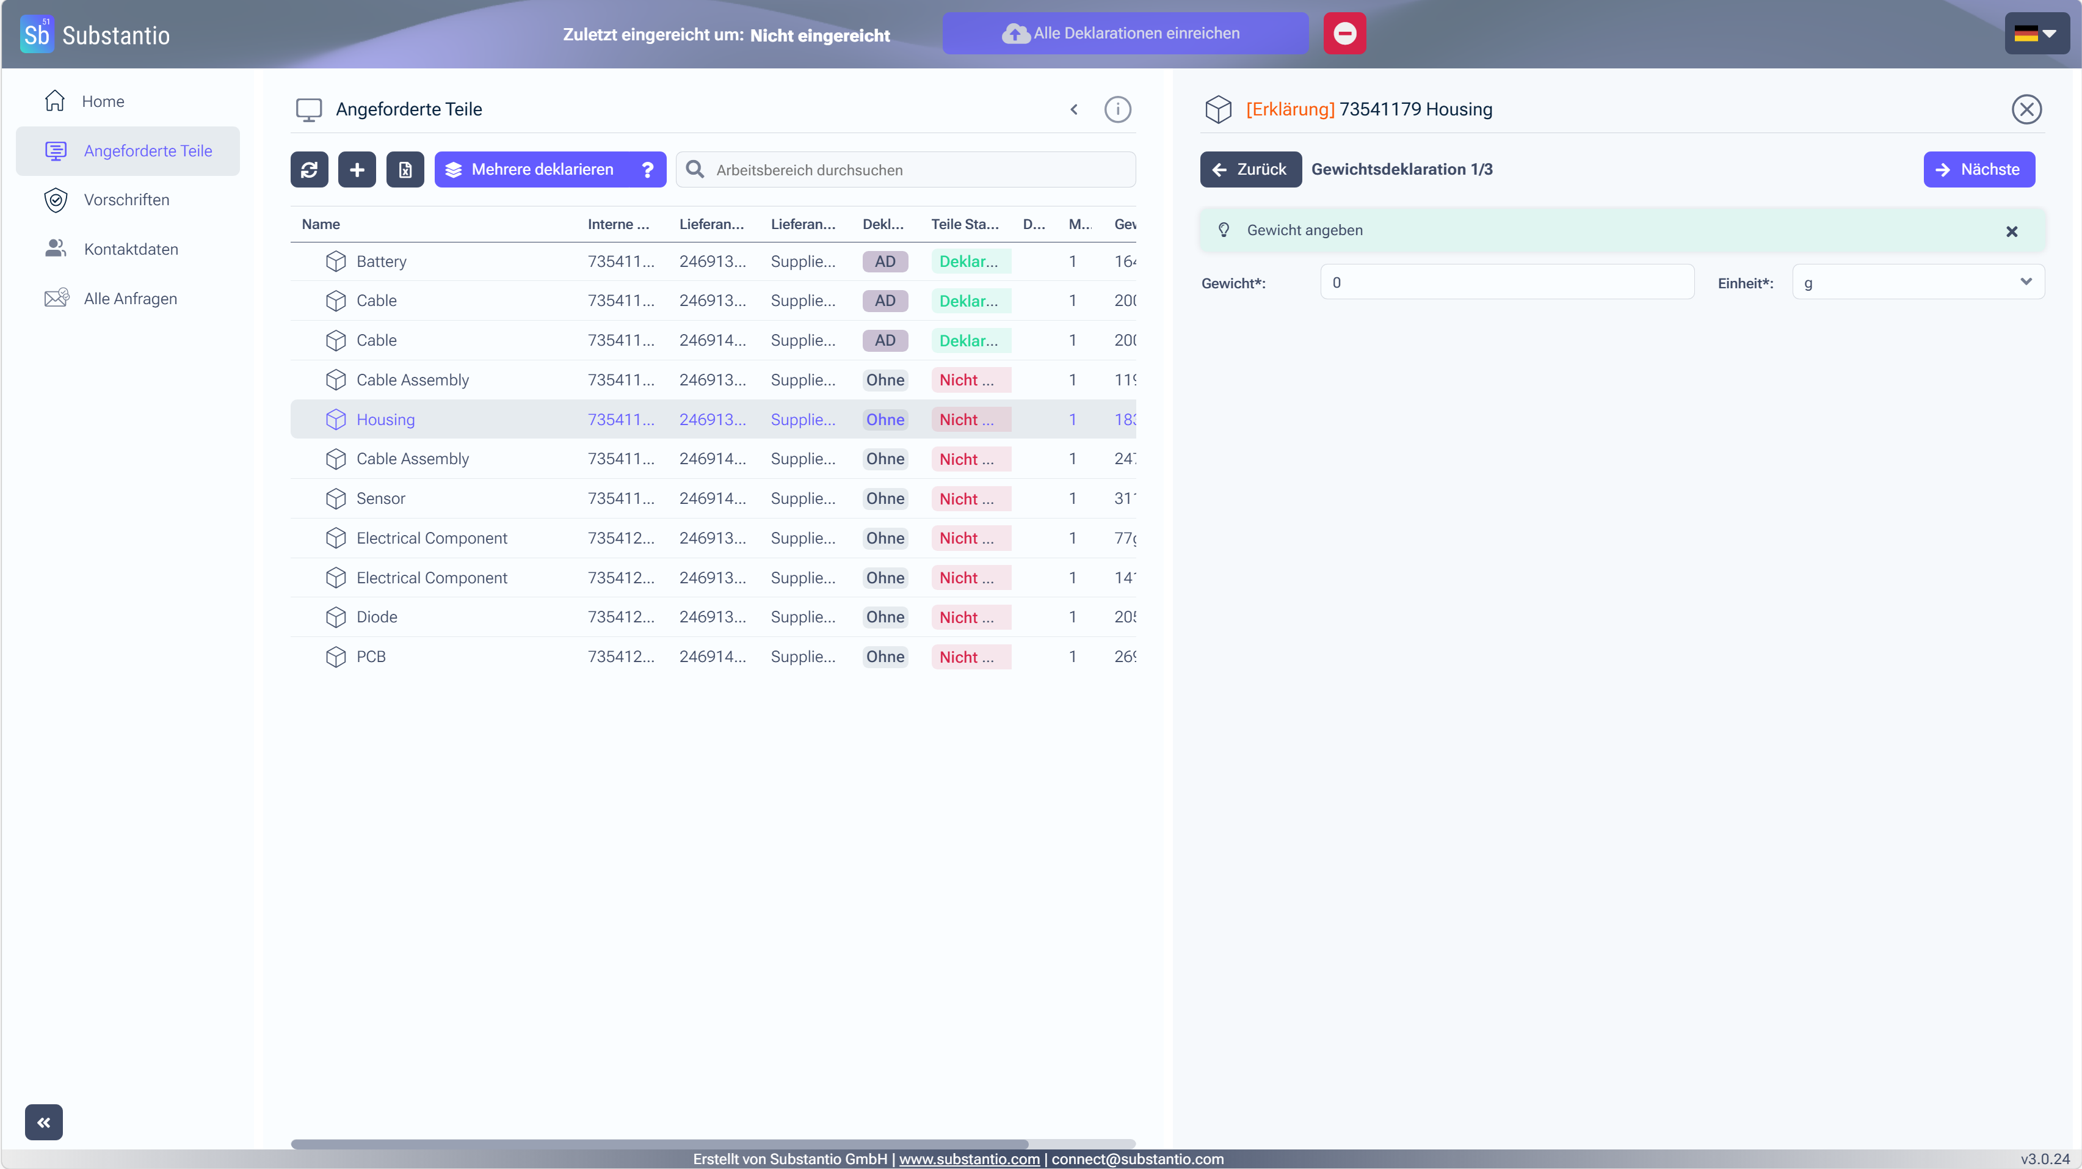Select the Battery row
The width and height of the screenshot is (2082, 1169).
pyautogui.click(x=713, y=261)
